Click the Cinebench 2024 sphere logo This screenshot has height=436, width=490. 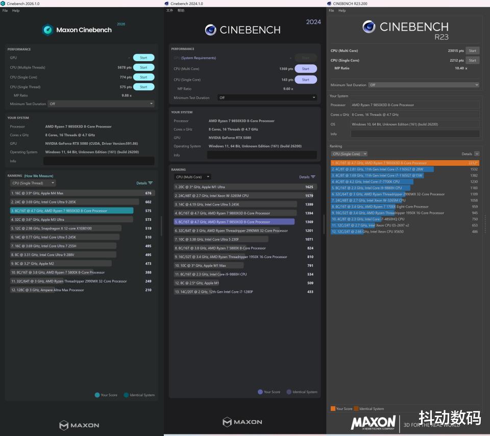coord(211,30)
